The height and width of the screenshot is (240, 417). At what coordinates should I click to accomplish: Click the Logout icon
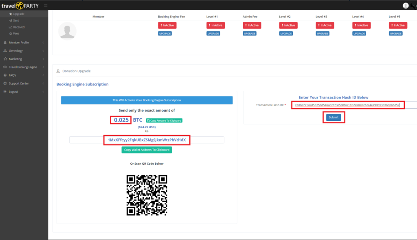5,92
